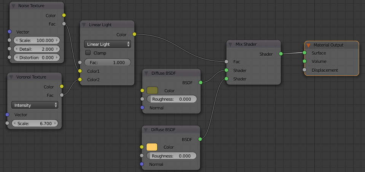Viewport: 365px width, 172px height.
Task: Click the olive Diffuse BSDF color swatch
Action: pos(152,90)
